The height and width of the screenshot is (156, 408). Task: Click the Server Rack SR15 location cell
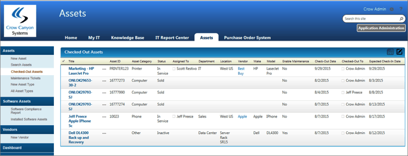(x=225, y=138)
